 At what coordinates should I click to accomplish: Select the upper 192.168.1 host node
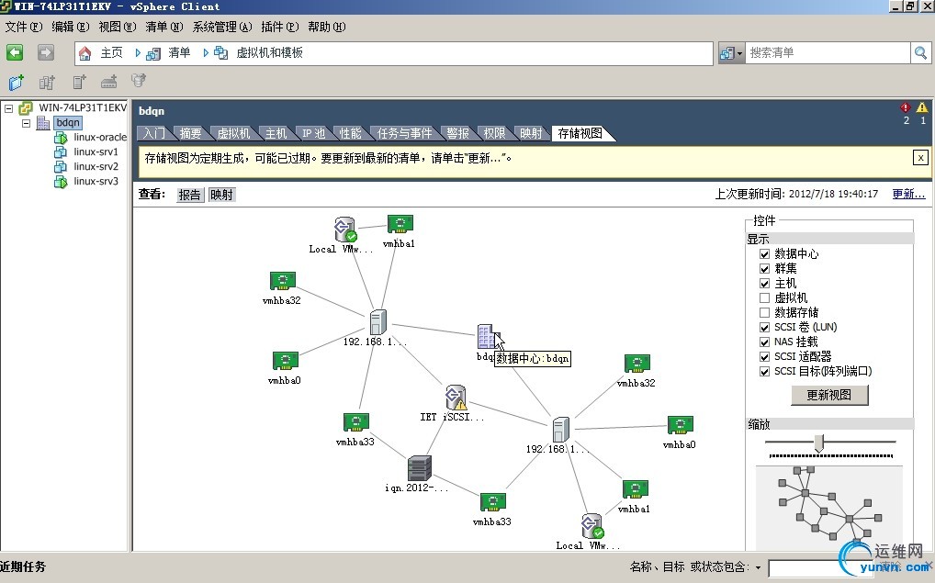pos(377,322)
